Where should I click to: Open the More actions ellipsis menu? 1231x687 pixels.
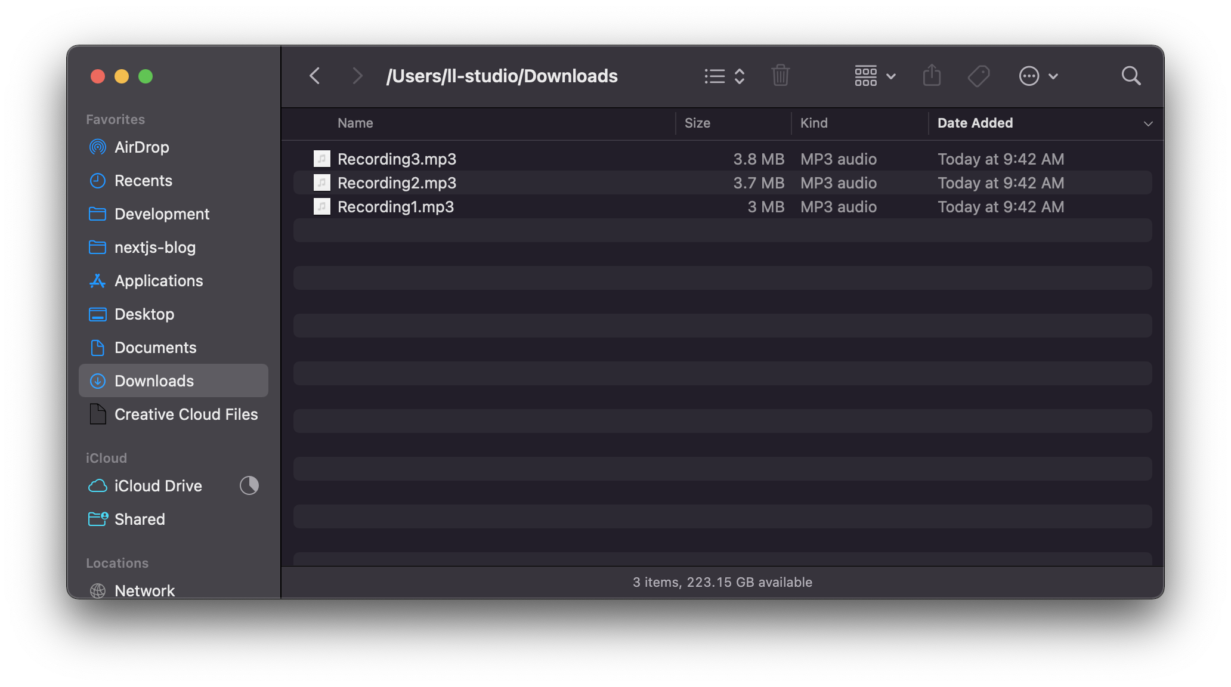(1038, 76)
